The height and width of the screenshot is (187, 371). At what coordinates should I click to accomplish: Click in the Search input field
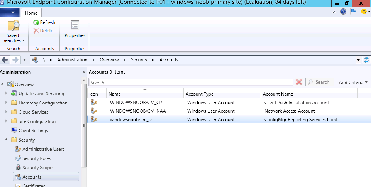[x=191, y=82]
